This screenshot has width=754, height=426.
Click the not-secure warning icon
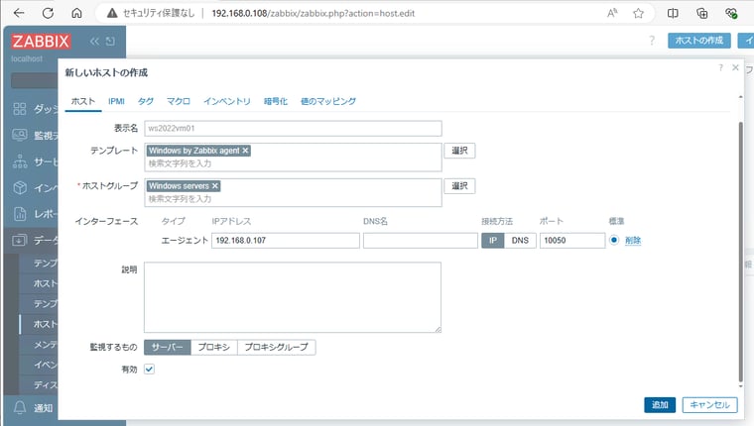[112, 13]
